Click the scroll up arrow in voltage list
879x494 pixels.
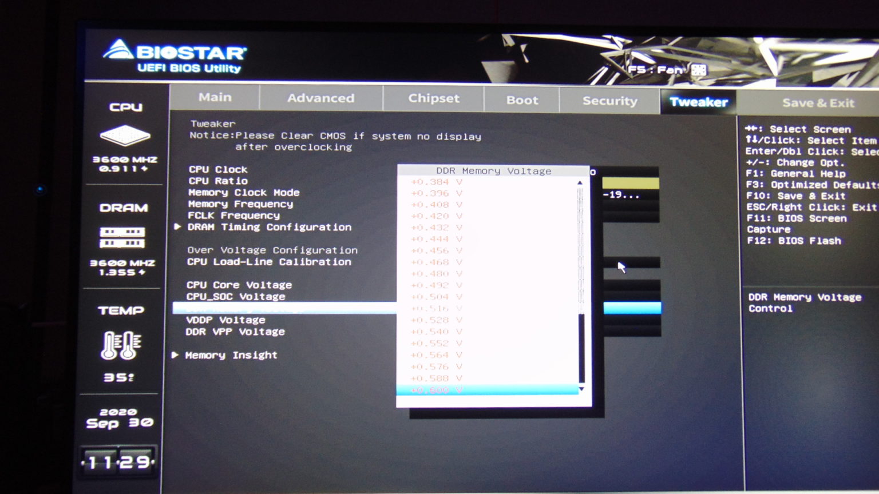(x=580, y=183)
